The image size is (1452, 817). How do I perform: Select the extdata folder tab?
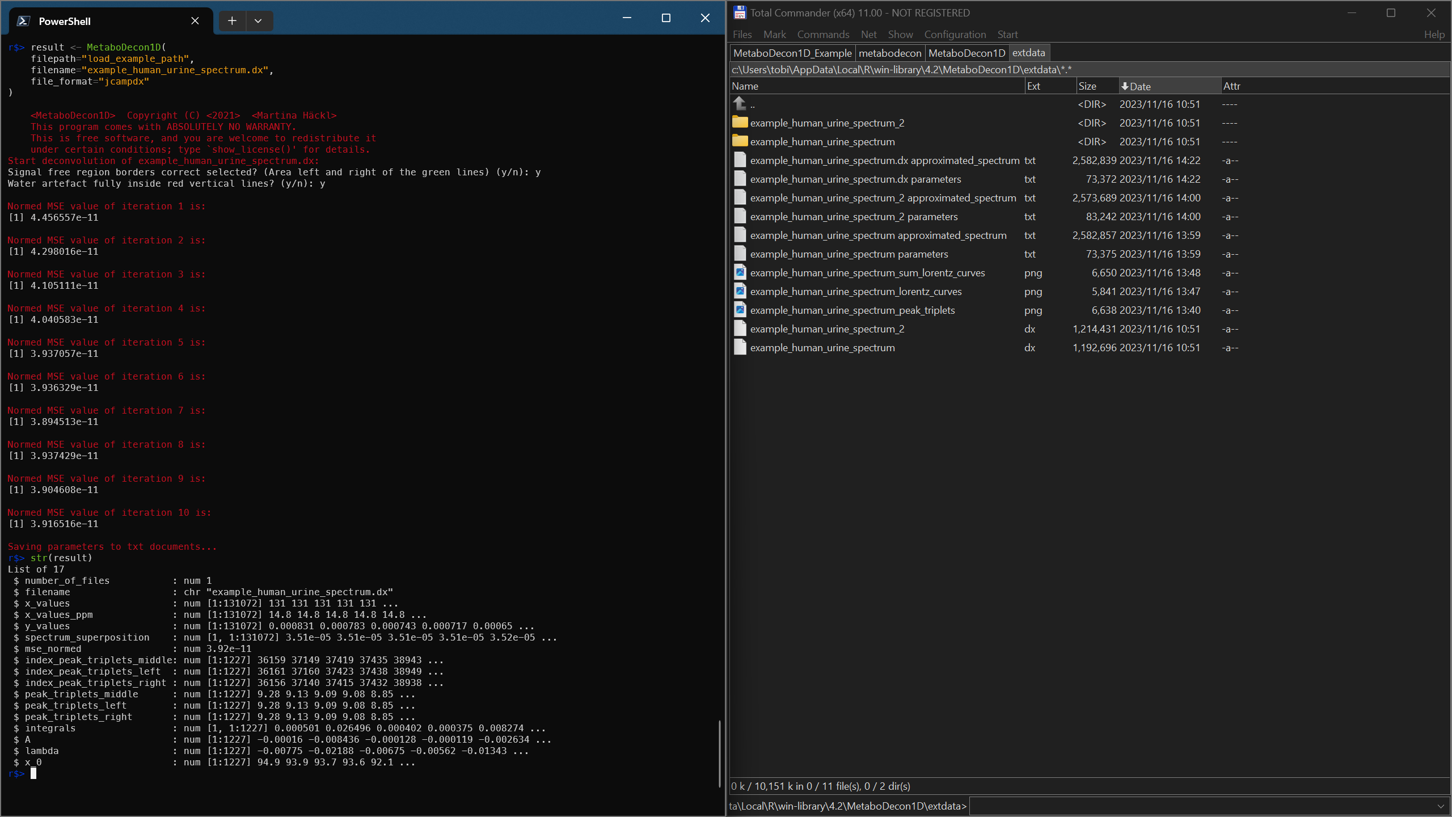pyautogui.click(x=1028, y=53)
